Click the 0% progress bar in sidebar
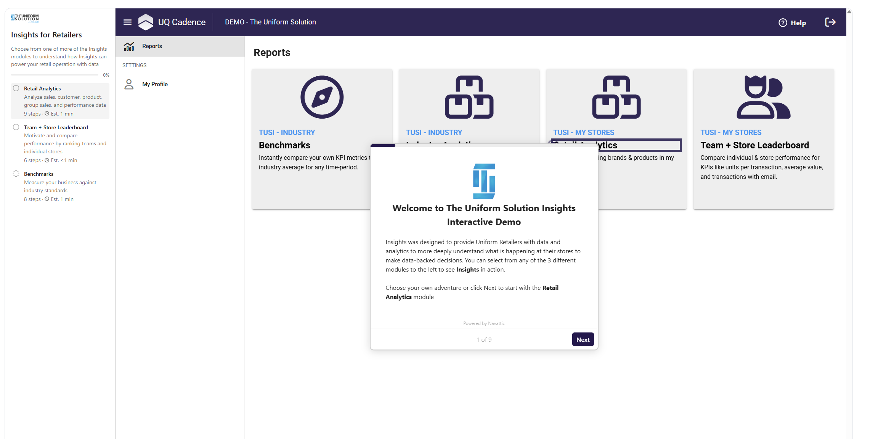 [x=55, y=75]
